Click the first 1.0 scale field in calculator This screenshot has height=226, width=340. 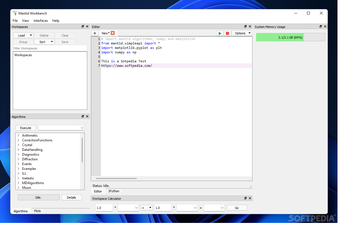[x=104, y=208]
